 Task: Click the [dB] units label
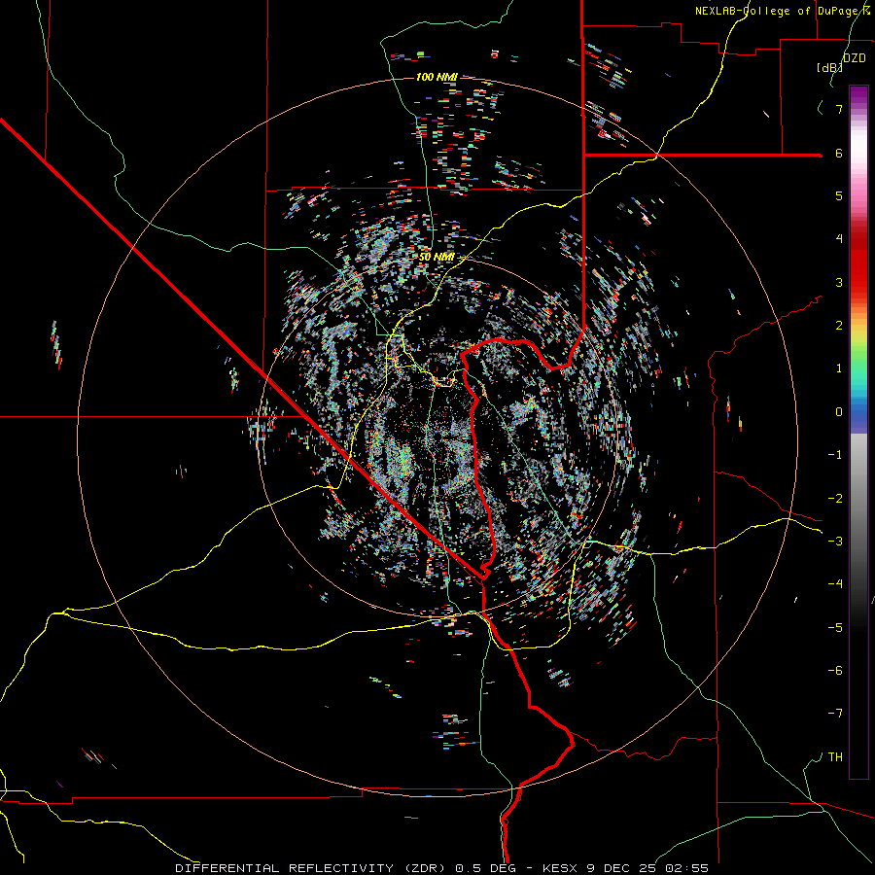(x=830, y=68)
